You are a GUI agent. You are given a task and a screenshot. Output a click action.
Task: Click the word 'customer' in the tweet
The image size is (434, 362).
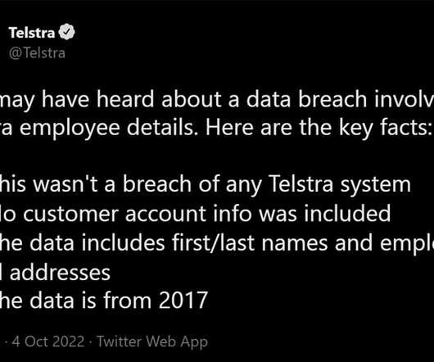click(x=71, y=214)
